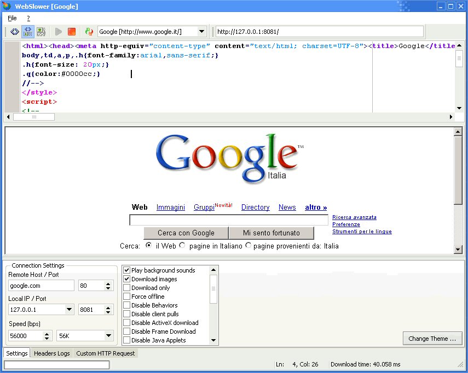Open the Preferenze link
Image resolution: width=468 pixels, height=373 pixels.
pyautogui.click(x=346, y=224)
